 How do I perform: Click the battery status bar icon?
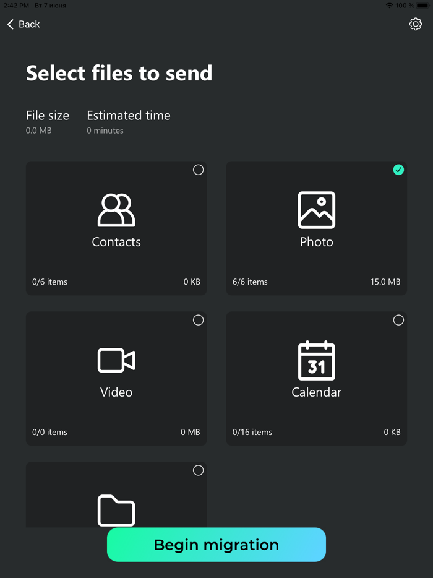pos(424,6)
